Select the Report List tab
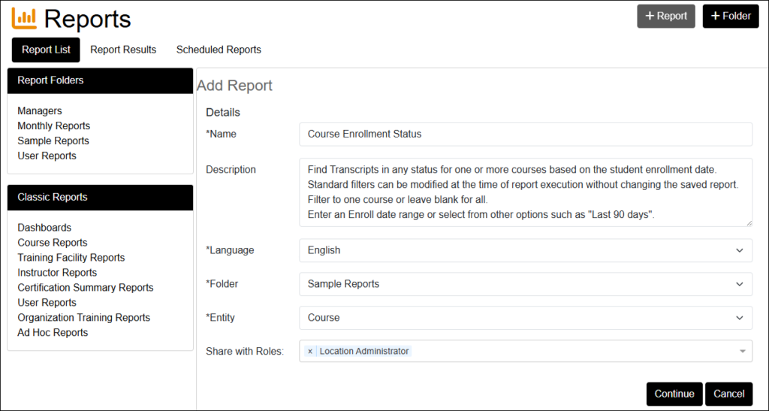 point(46,50)
